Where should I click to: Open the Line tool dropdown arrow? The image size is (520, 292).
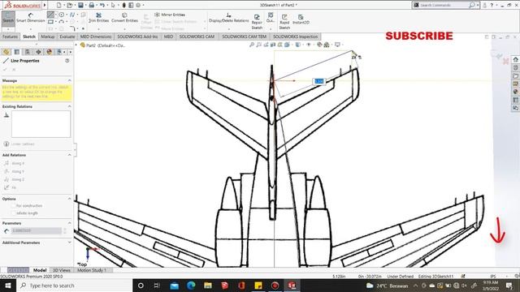pyautogui.click(x=56, y=15)
